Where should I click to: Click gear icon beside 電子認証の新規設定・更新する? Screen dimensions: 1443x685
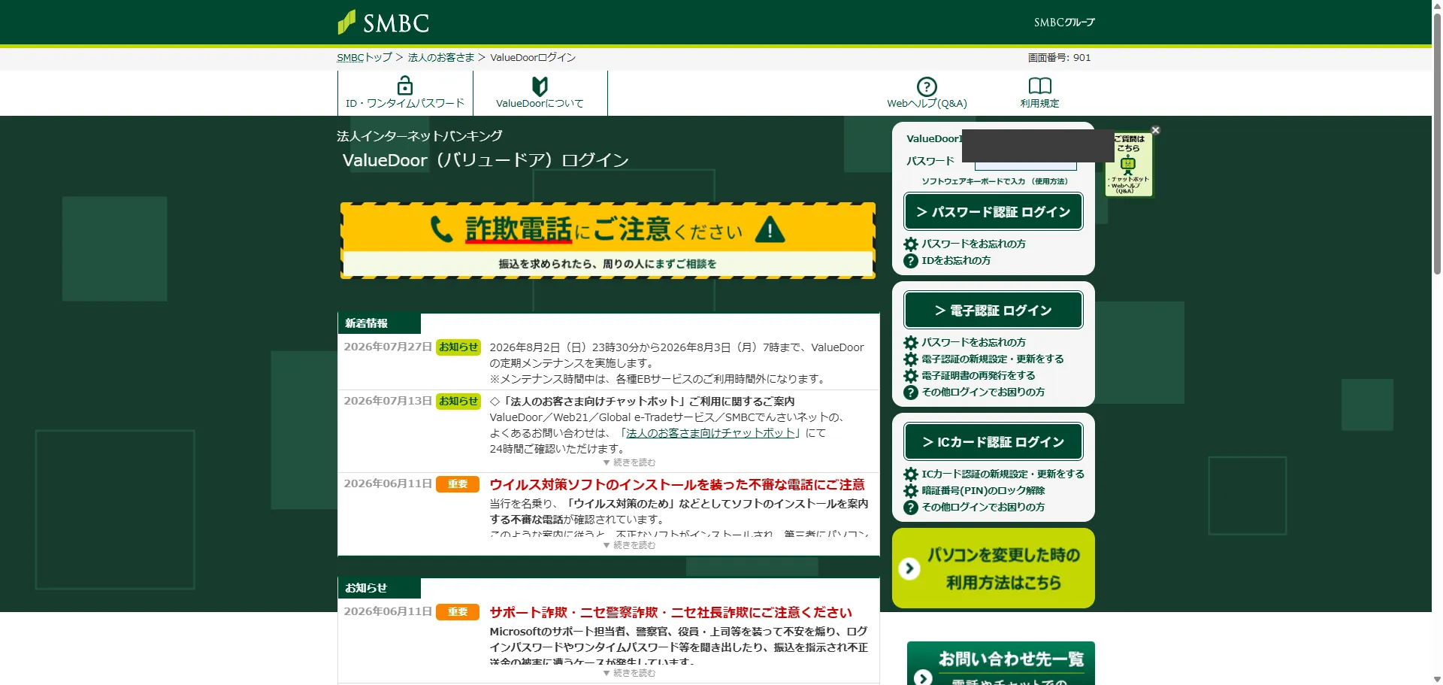(x=910, y=359)
